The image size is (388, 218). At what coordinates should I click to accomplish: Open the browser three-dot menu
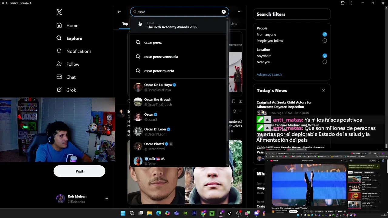(351, 3)
